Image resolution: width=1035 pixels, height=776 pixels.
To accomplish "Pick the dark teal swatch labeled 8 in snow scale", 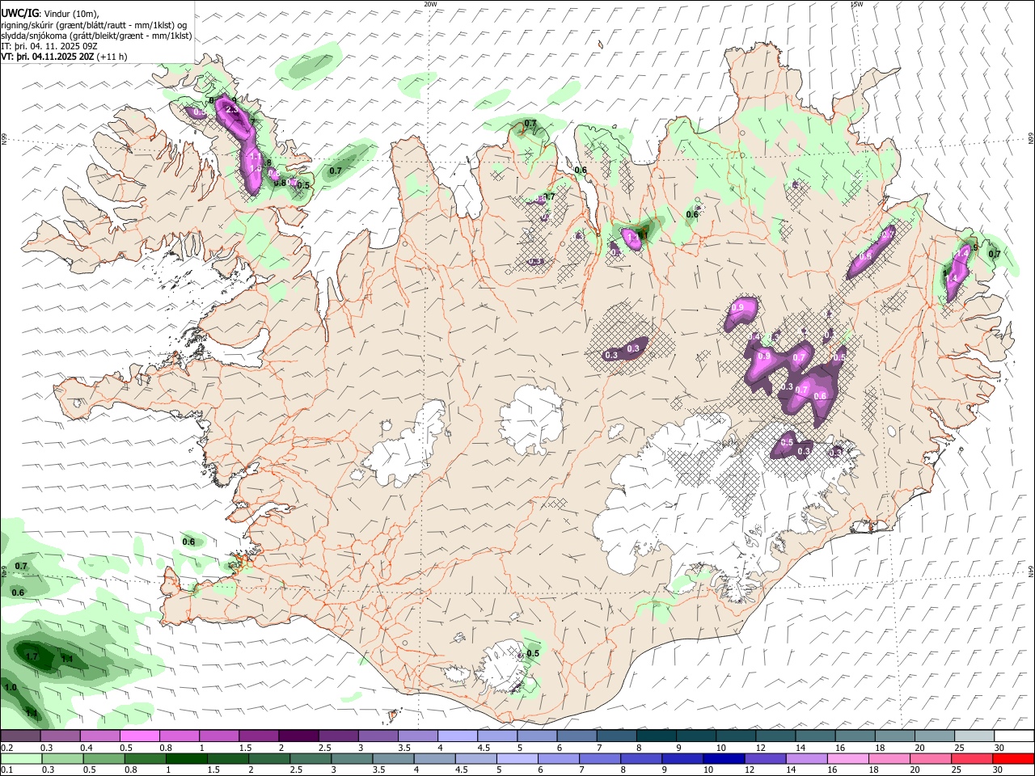I will tap(656, 736).
